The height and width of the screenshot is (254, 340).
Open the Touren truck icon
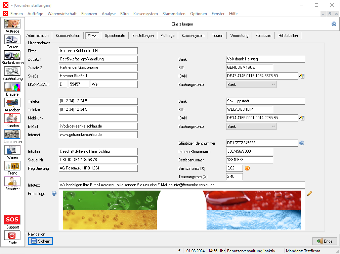tap(12, 40)
